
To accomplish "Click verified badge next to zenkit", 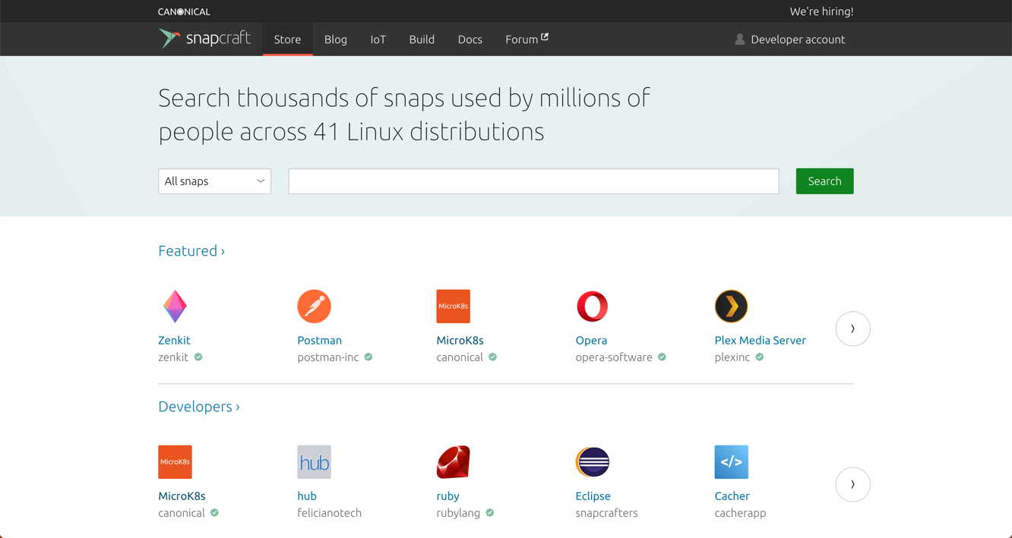I will pyautogui.click(x=198, y=357).
